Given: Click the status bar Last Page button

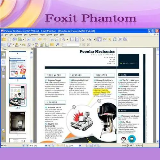Looking at the screenshot, I should (53, 145).
